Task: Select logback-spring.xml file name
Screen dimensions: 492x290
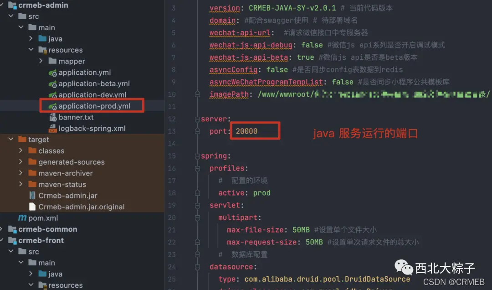Action: [92, 129]
